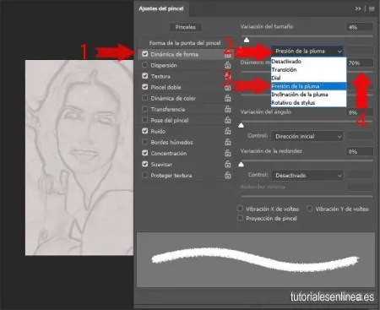Enable the Dinámica de color checkbox
This screenshot has width=380, height=310.
pyautogui.click(x=145, y=98)
